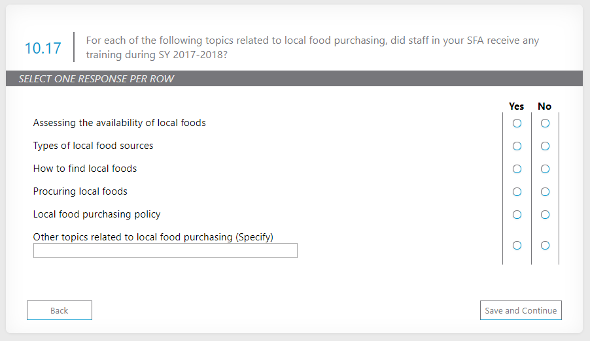This screenshot has height=341, width=590.
Task: Choose No for types of local food sources
Action: point(545,146)
